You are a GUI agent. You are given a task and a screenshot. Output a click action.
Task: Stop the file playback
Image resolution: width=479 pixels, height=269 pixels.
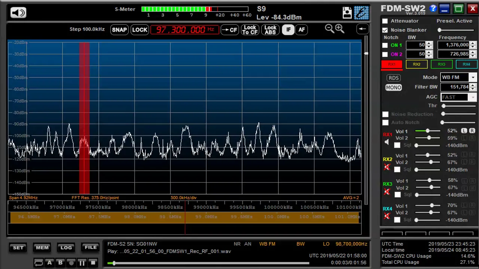pyautogui.click(x=93, y=263)
